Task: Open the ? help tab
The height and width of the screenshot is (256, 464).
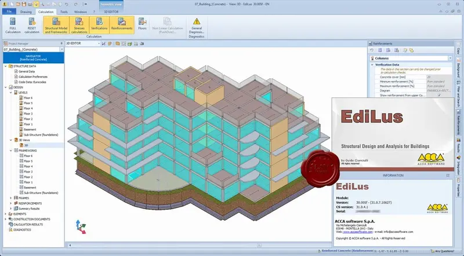Action: [94, 12]
